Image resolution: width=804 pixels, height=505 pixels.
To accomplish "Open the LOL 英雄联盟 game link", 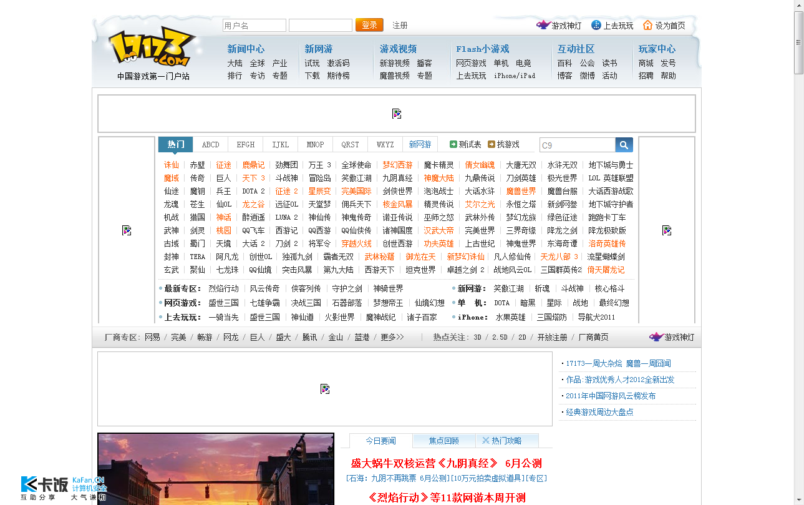I will (611, 178).
